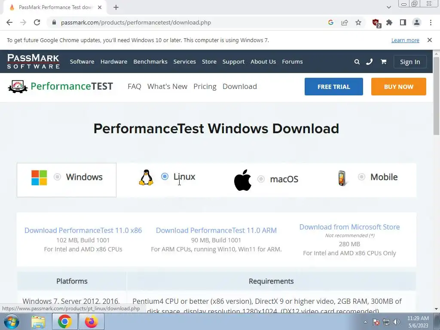
Task: Click the Apple logo icon
Action: coord(243,180)
